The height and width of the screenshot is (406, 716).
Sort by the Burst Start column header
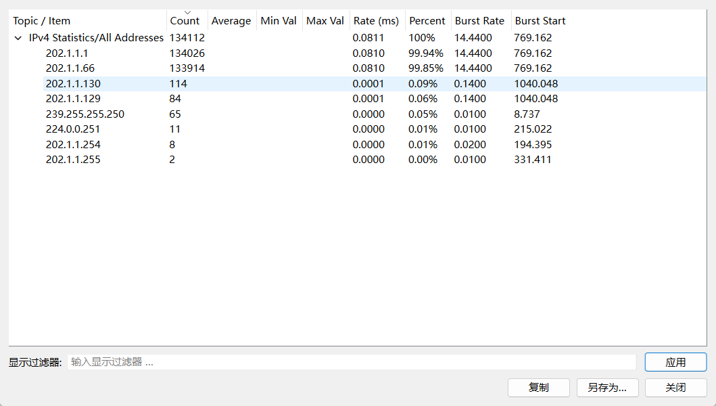point(540,20)
